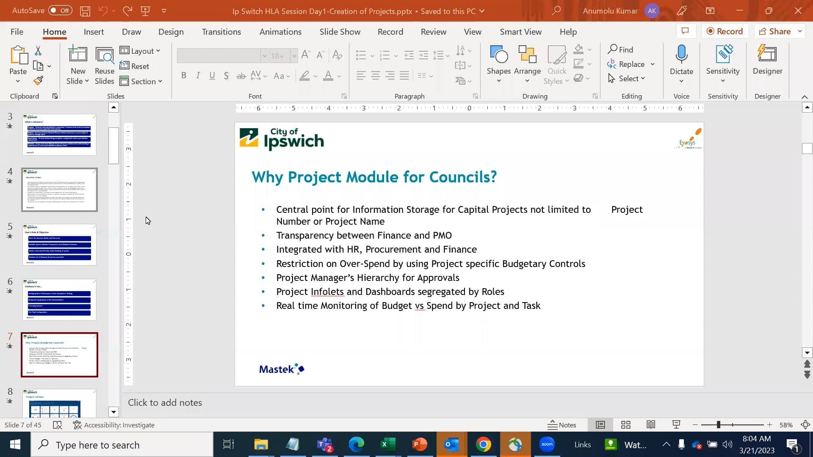
Task: Click the Format Painter brush icon
Action: [x=38, y=80]
